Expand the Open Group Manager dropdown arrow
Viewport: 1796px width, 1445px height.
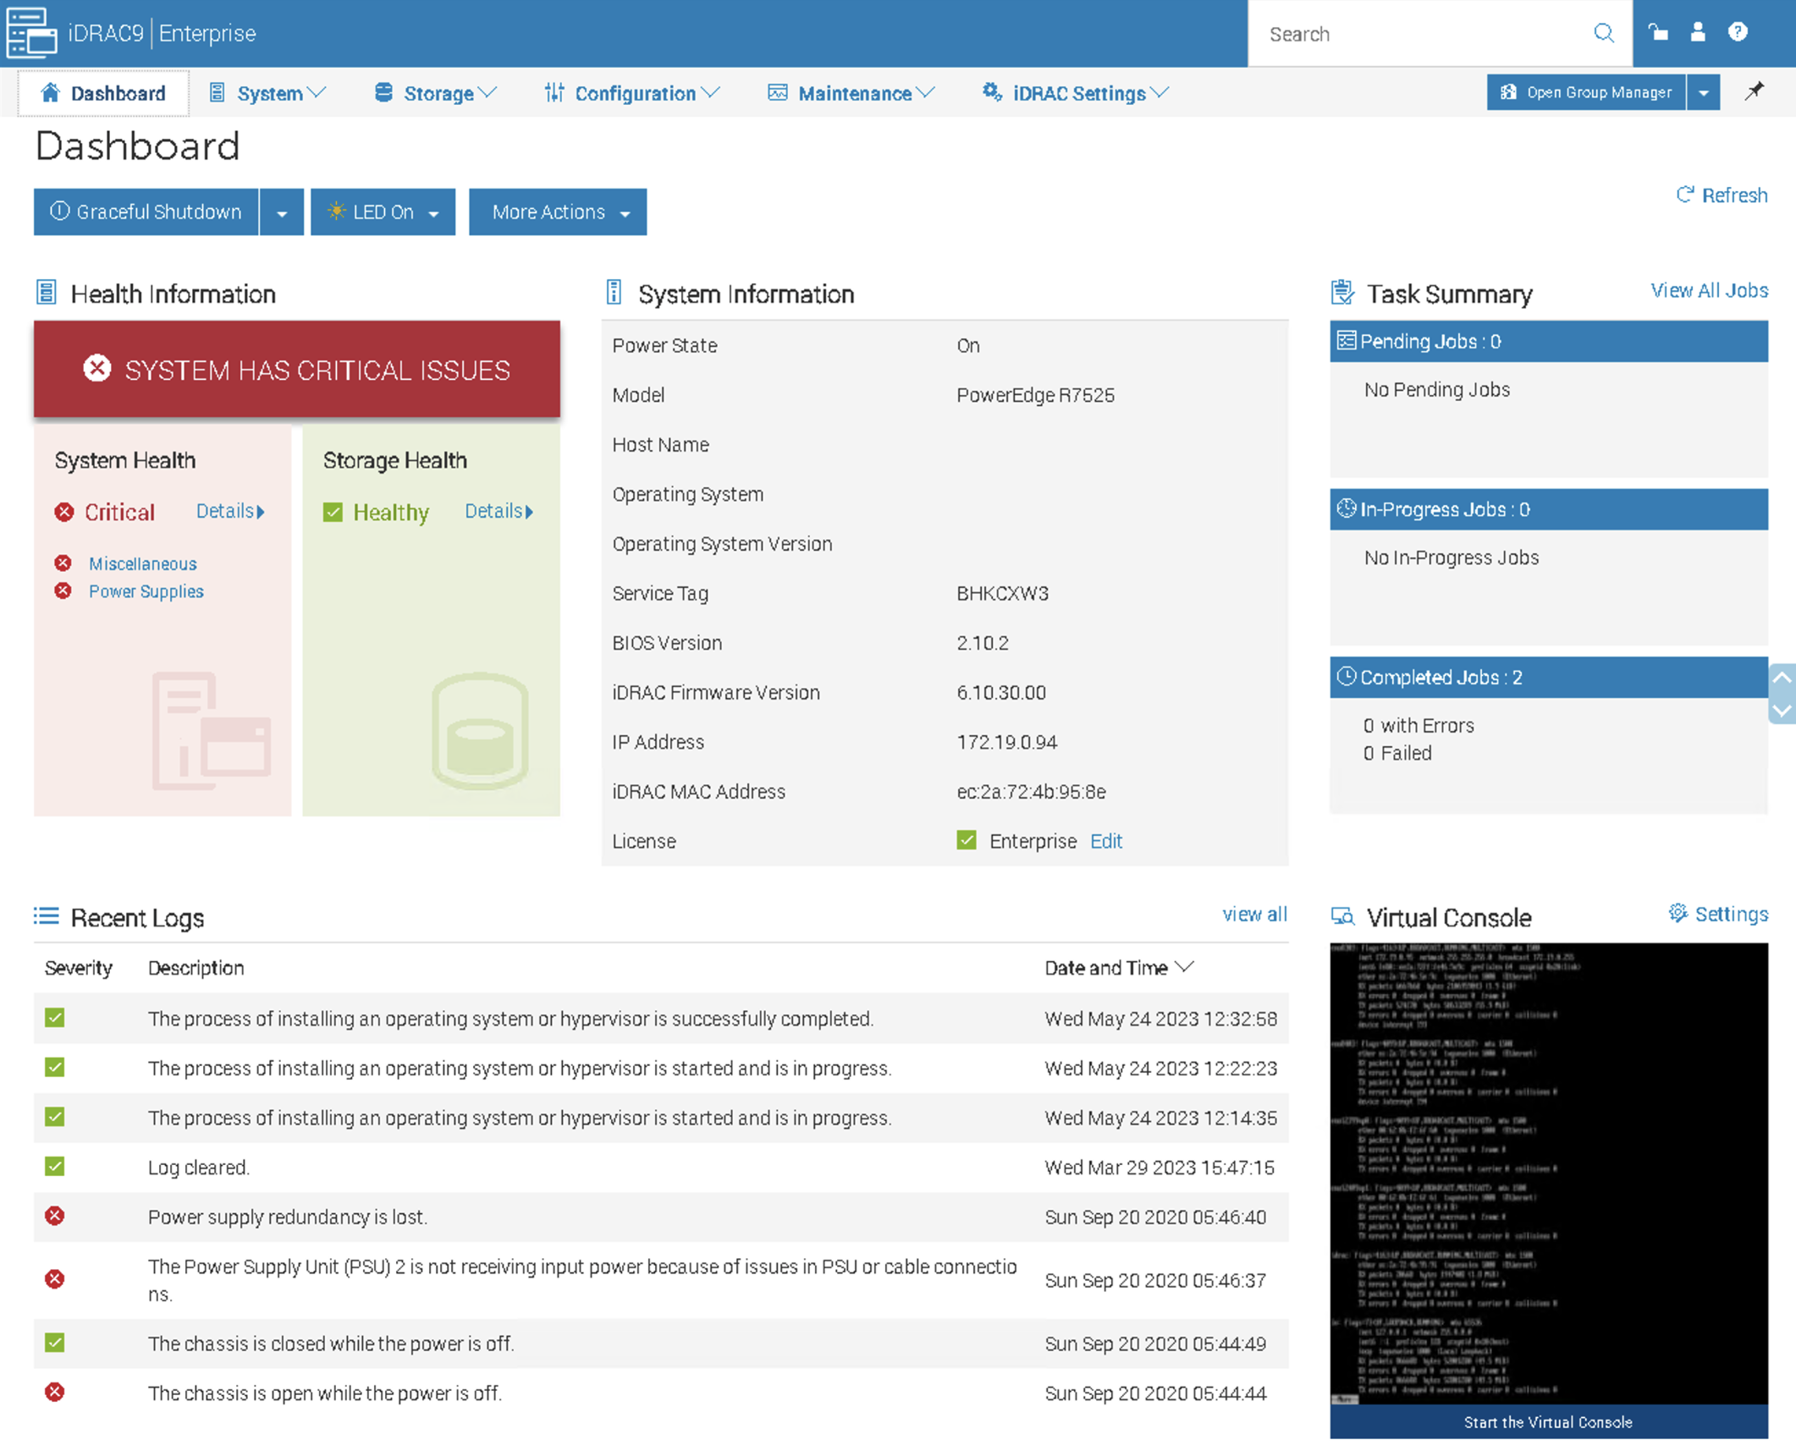[x=1704, y=92]
